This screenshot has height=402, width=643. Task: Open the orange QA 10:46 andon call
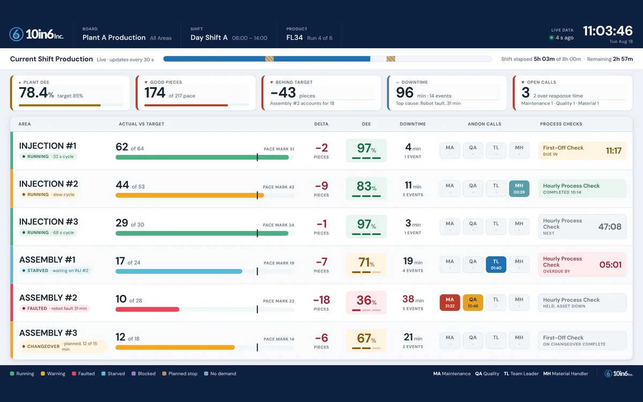click(x=473, y=302)
